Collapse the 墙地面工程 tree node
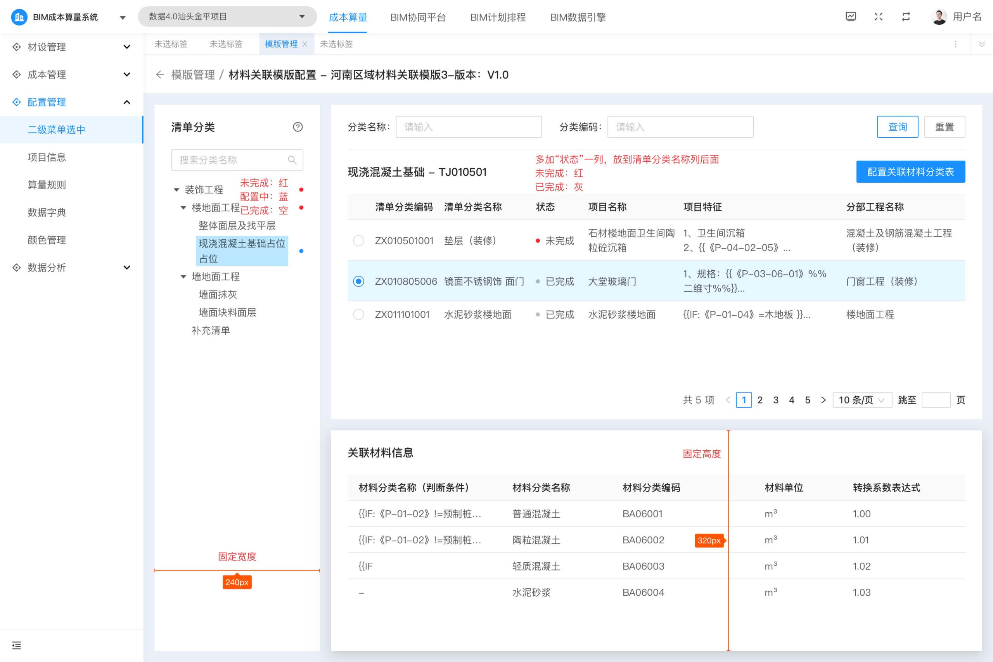This screenshot has width=993, height=662. (183, 277)
